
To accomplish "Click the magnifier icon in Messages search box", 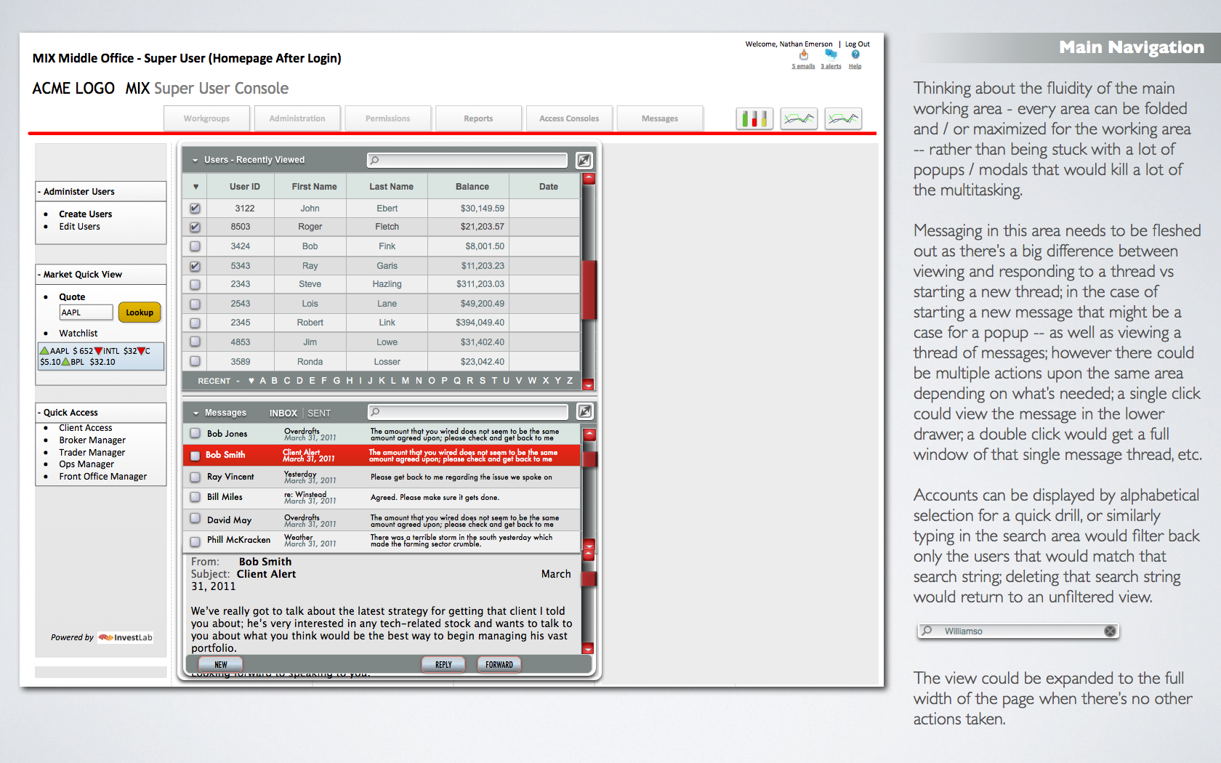I will click(x=374, y=412).
